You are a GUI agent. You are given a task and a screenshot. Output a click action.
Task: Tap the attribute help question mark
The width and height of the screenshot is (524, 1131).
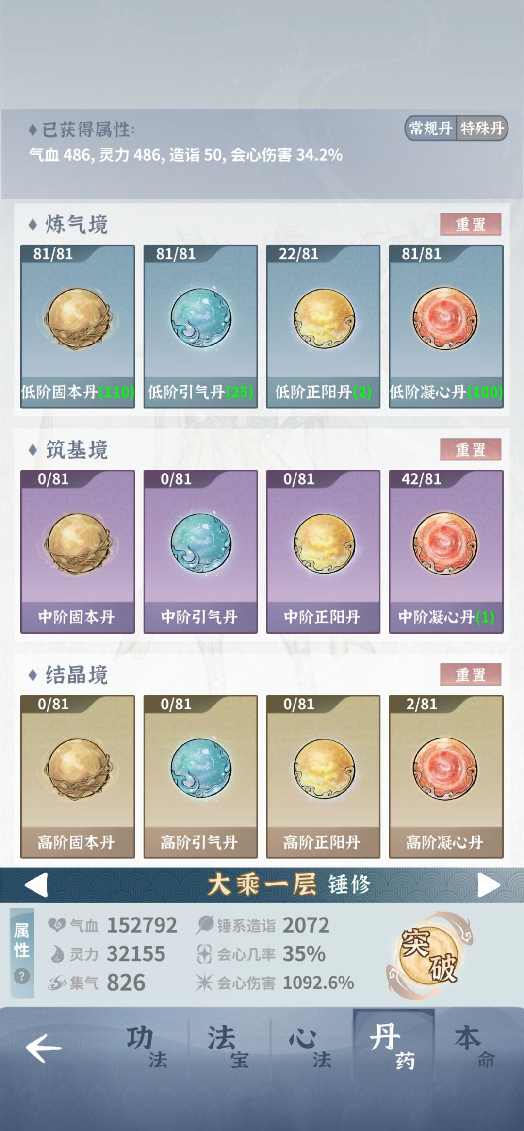[21, 976]
